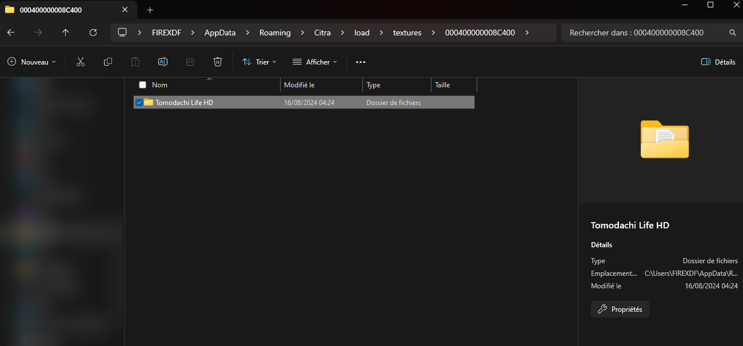This screenshot has width=743, height=346.
Task: Click date 16/08/2024 04:24 in file row
Action: 309,103
